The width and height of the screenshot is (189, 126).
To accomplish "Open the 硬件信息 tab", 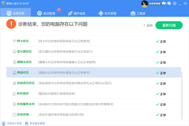I will [x=77, y=13].
